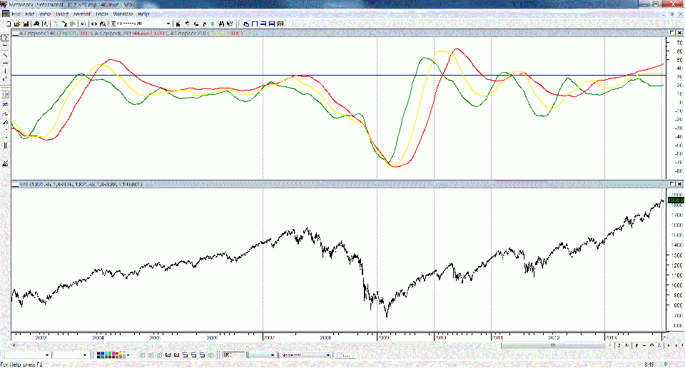Click the SPX symbol field in bottom toolbar
The image size is (685, 368).
[x=232, y=354]
